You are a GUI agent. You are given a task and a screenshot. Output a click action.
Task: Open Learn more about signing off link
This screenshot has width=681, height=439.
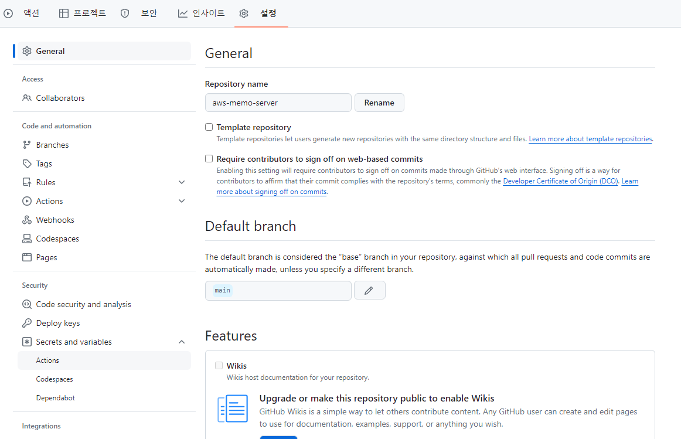click(x=271, y=192)
